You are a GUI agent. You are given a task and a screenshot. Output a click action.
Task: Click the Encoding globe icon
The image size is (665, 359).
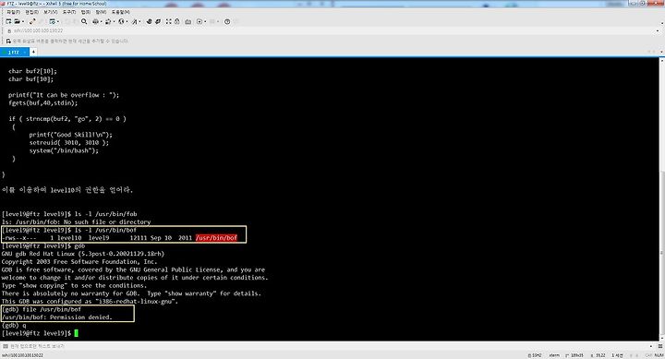[x=121, y=21]
